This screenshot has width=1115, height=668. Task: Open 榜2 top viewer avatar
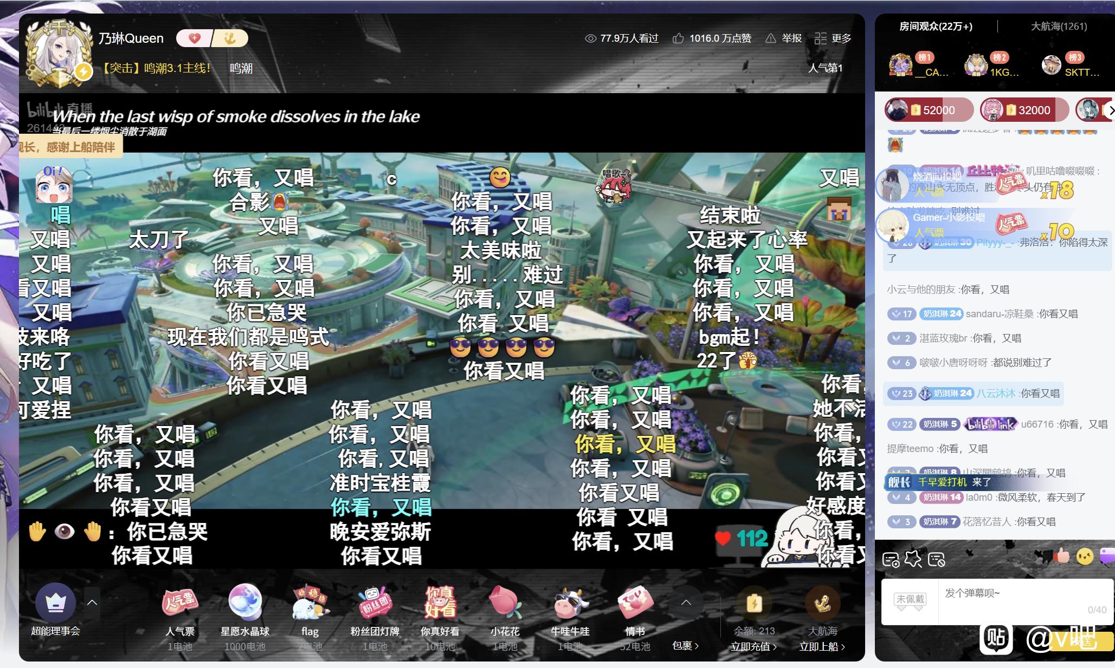pyautogui.click(x=976, y=65)
